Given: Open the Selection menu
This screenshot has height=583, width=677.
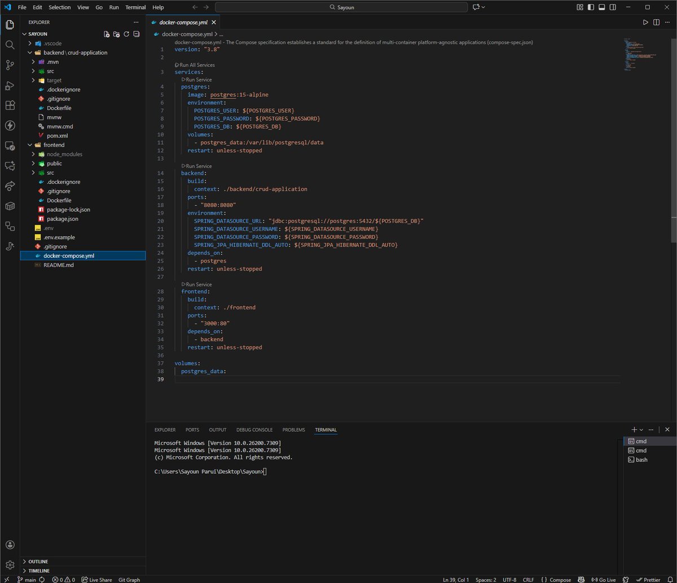Looking at the screenshot, I should click(60, 7).
